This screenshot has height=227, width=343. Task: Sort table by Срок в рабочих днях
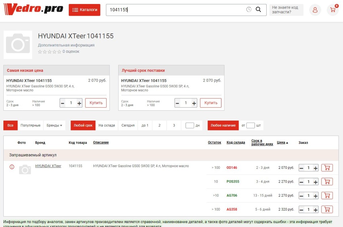(x=262, y=142)
